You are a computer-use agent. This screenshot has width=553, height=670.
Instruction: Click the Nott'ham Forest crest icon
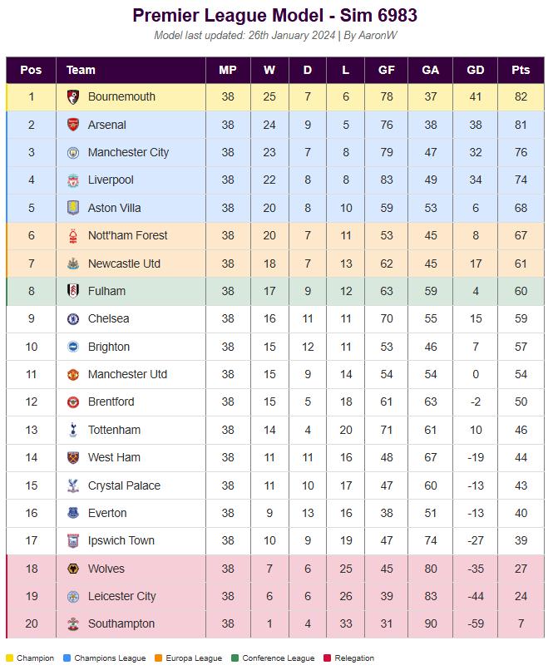click(x=73, y=236)
